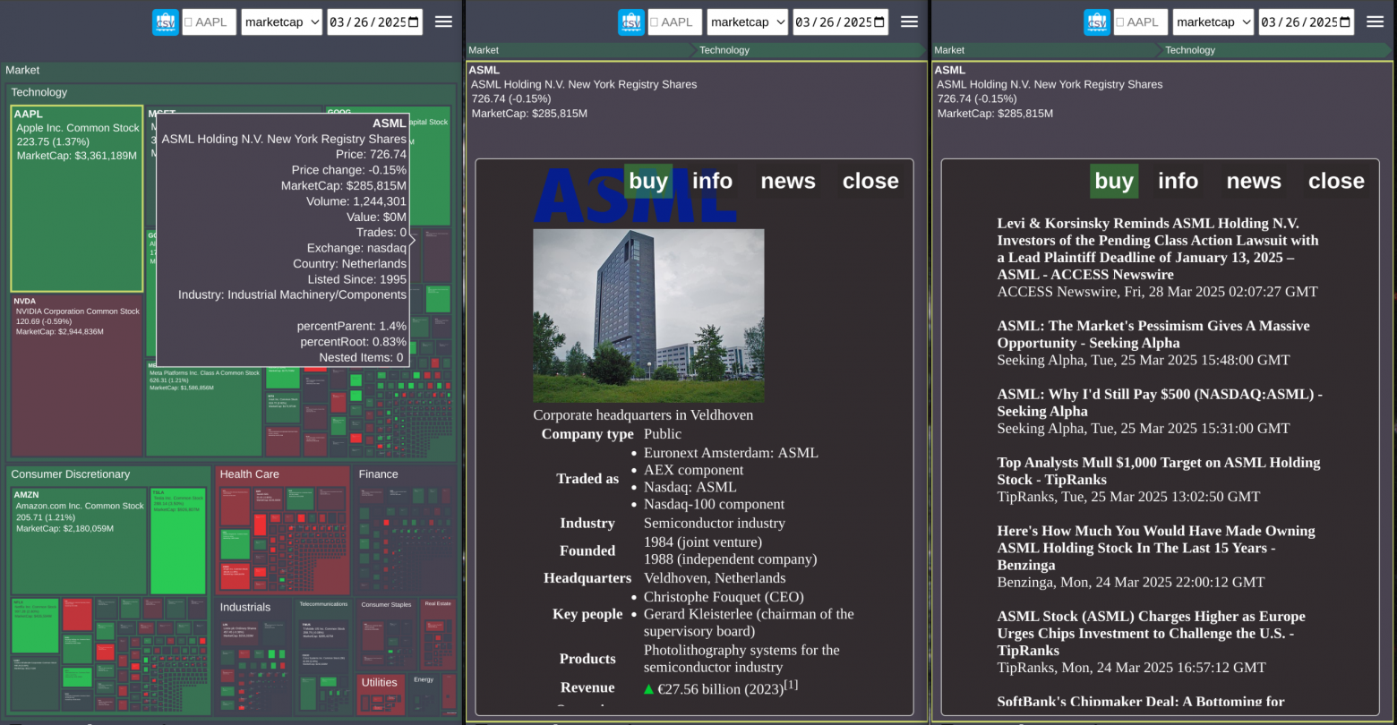Focus the AAPL ticker search box in the news panel
The width and height of the screenshot is (1397, 725).
tap(1140, 22)
